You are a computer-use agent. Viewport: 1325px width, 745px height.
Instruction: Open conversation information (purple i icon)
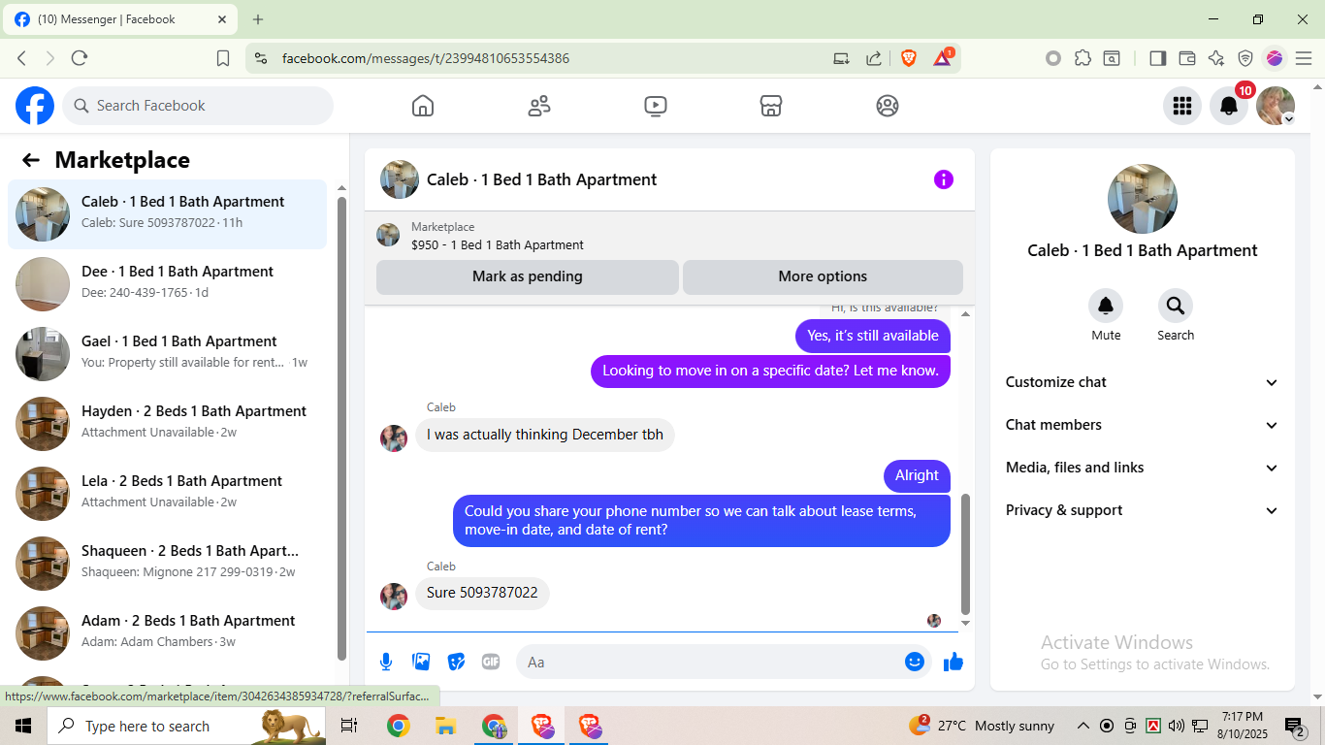pos(944,179)
